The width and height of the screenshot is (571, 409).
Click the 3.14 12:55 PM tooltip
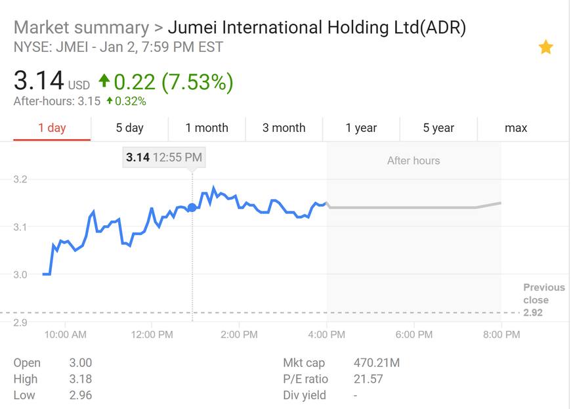164,158
